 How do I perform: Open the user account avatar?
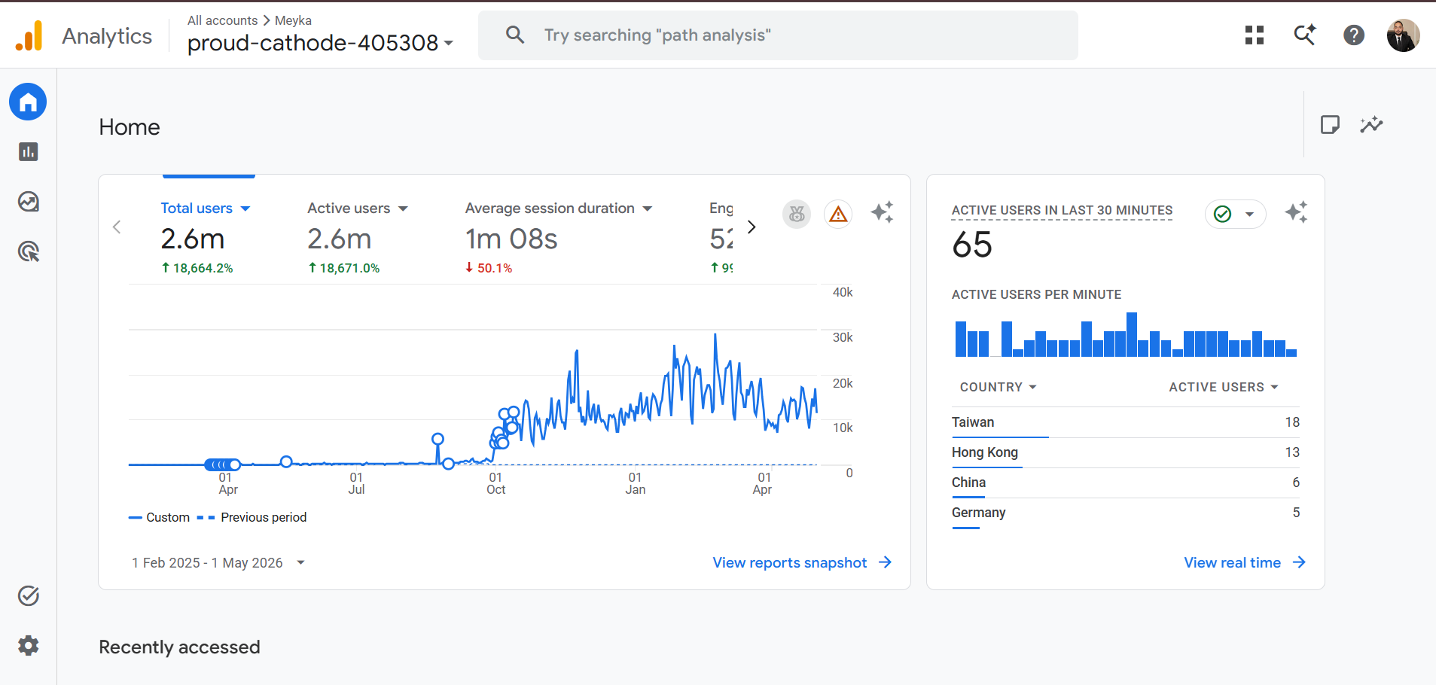(1404, 35)
